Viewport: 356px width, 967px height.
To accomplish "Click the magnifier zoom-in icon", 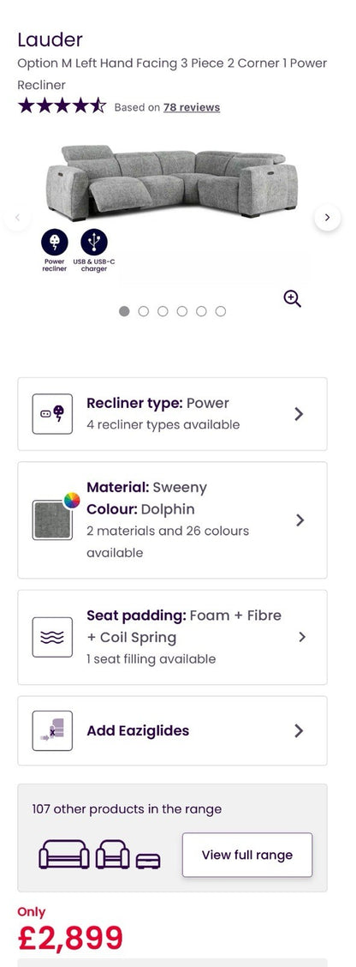I will [292, 299].
